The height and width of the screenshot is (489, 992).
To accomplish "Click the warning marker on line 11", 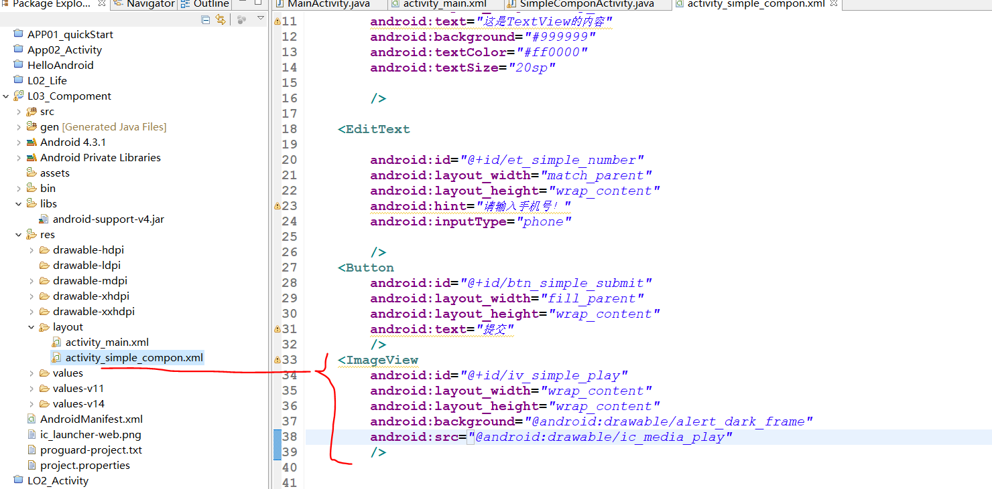I will coord(277,21).
